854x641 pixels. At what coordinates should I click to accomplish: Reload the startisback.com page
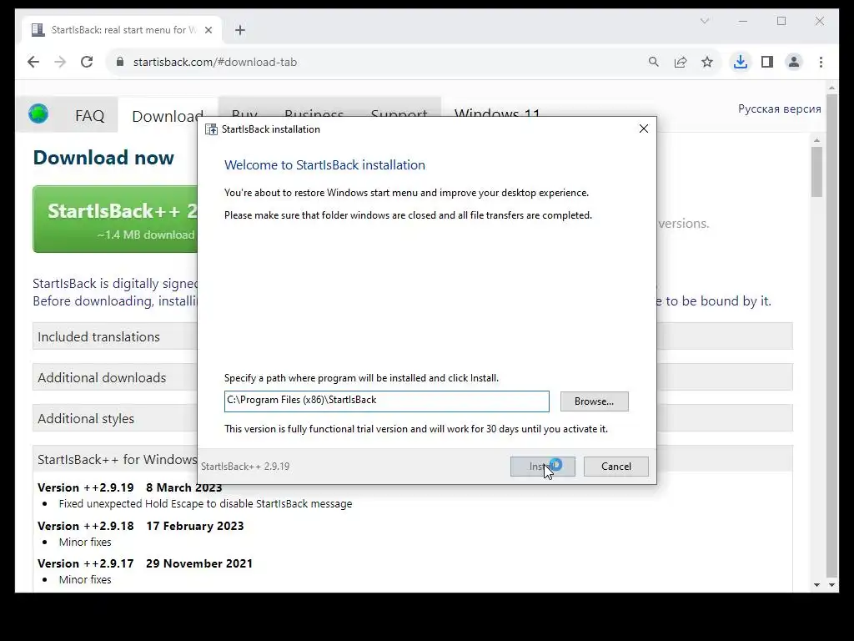click(x=87, y=62)
